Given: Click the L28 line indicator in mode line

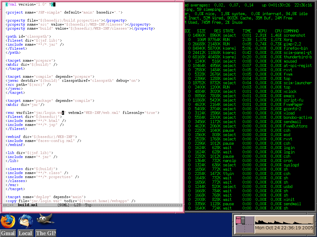Looking at the screenshot, I should coord(77,205).
